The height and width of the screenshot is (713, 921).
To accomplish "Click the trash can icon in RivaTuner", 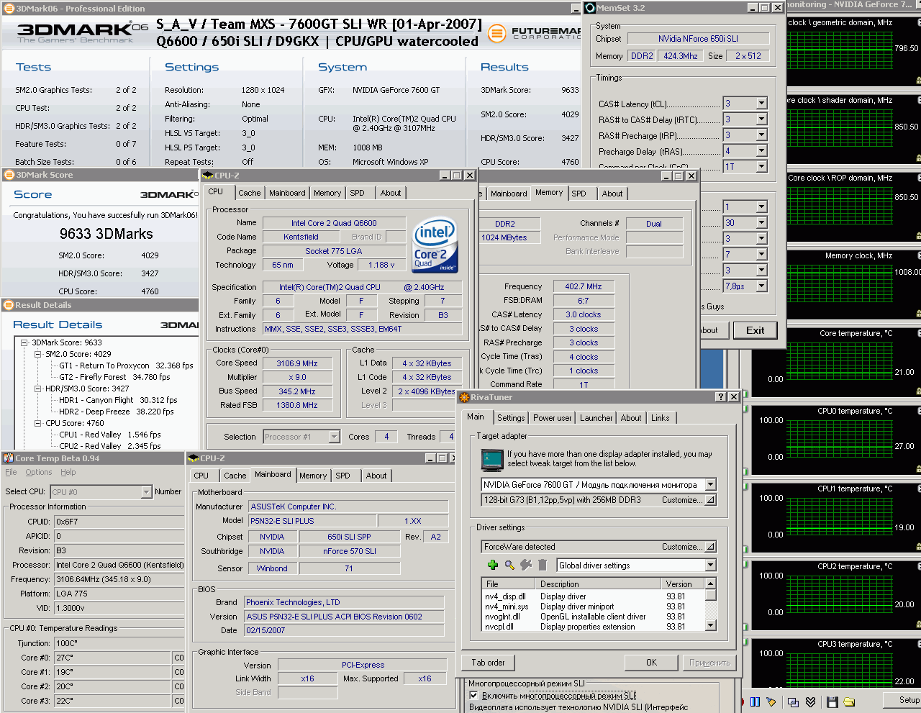I will [x=543, y=566].
